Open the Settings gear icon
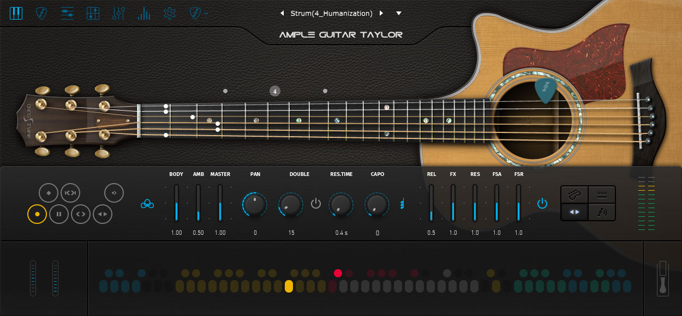Screen dimensions: 682x316 (x=170, y=13)
